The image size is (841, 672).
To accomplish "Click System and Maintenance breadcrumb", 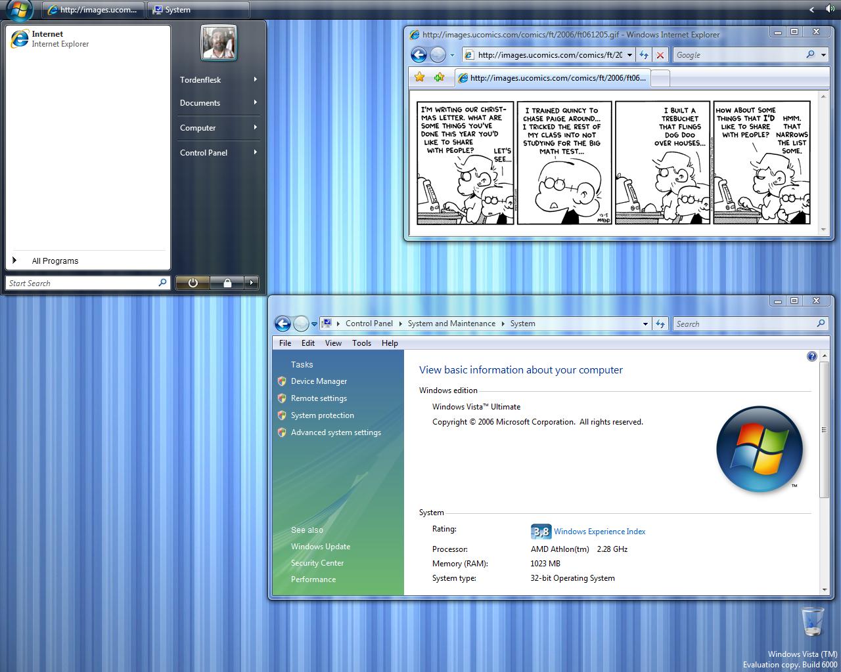I will point(451,324).
